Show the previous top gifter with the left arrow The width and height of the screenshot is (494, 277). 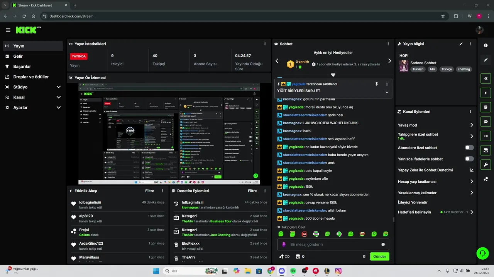click(277, 61)
